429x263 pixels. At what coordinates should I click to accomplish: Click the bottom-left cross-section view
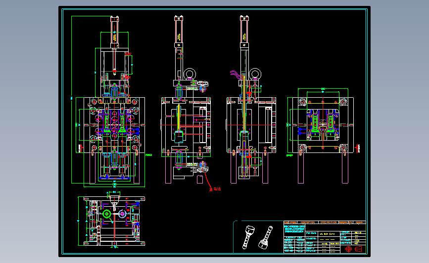[x=112, y=220]
